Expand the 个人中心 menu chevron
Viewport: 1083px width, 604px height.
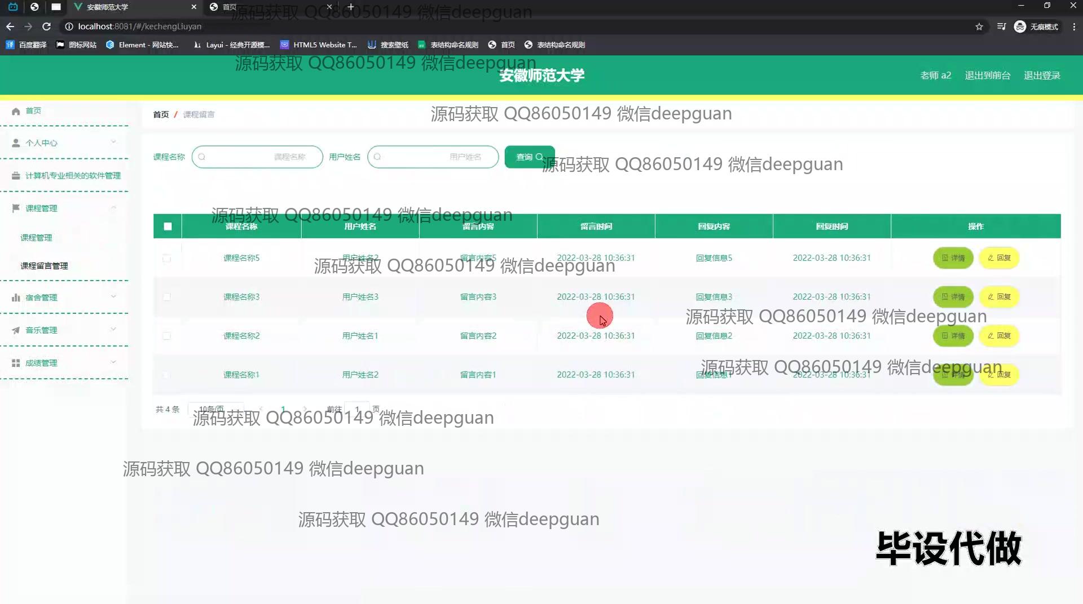click(x=113, y=142)
